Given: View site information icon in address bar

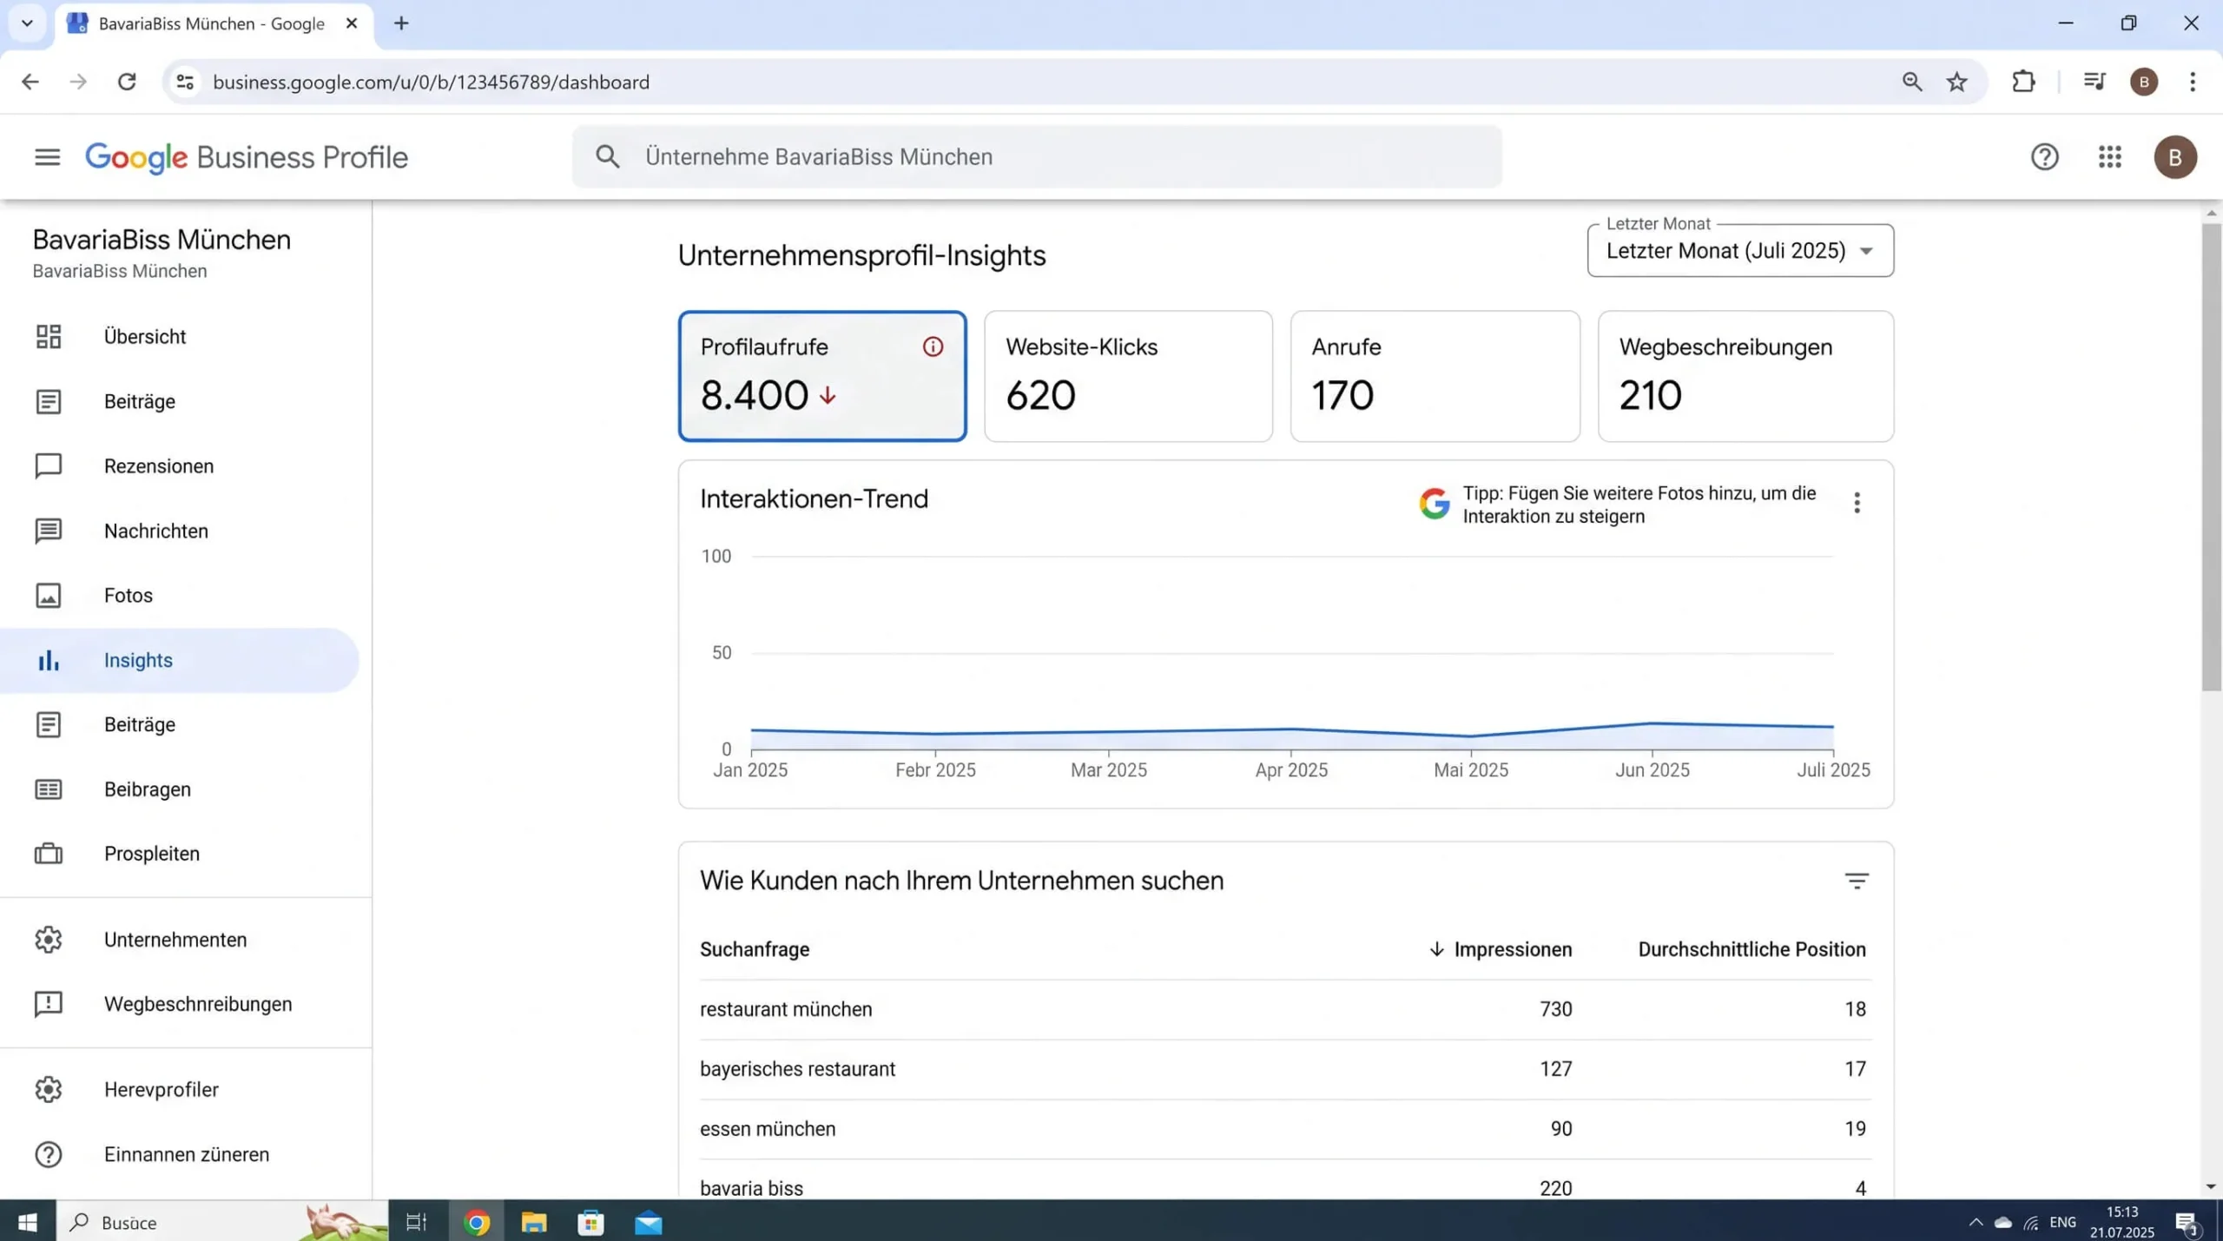Looking at the screenshot, I should pos(185,82).
